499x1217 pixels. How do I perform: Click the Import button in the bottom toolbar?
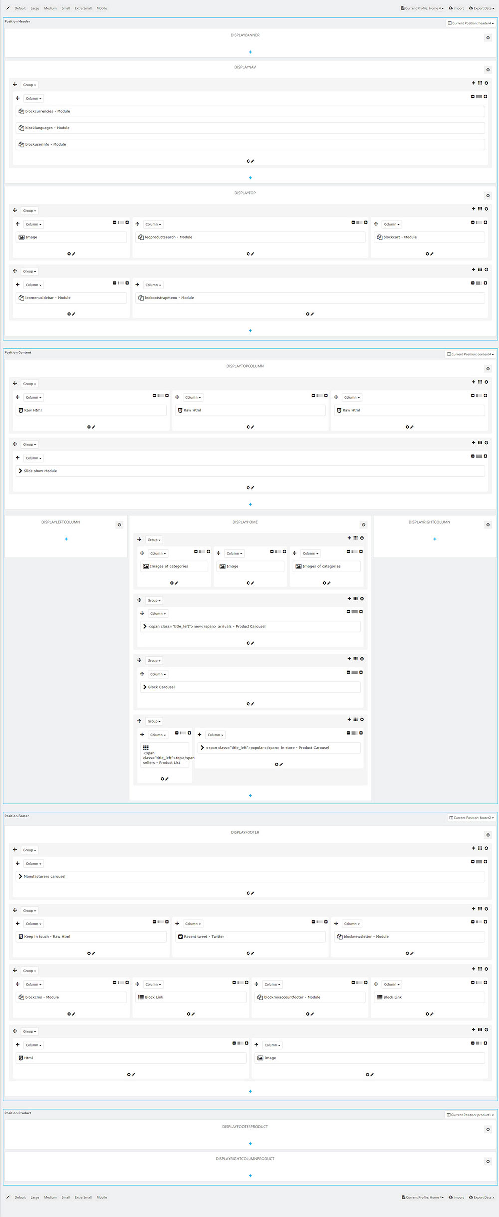pyautogui.click(x=456, y=1197)
